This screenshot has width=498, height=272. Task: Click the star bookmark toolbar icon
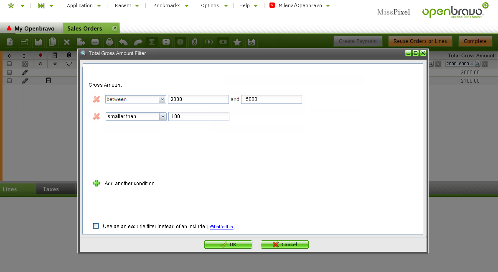pyautogui.click(x=237, y=42)
